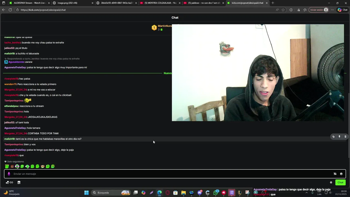The height and width of the screenshot is (197, 350).
Task: Click the translate icon in the message box
Action: [x=335, y=174]
